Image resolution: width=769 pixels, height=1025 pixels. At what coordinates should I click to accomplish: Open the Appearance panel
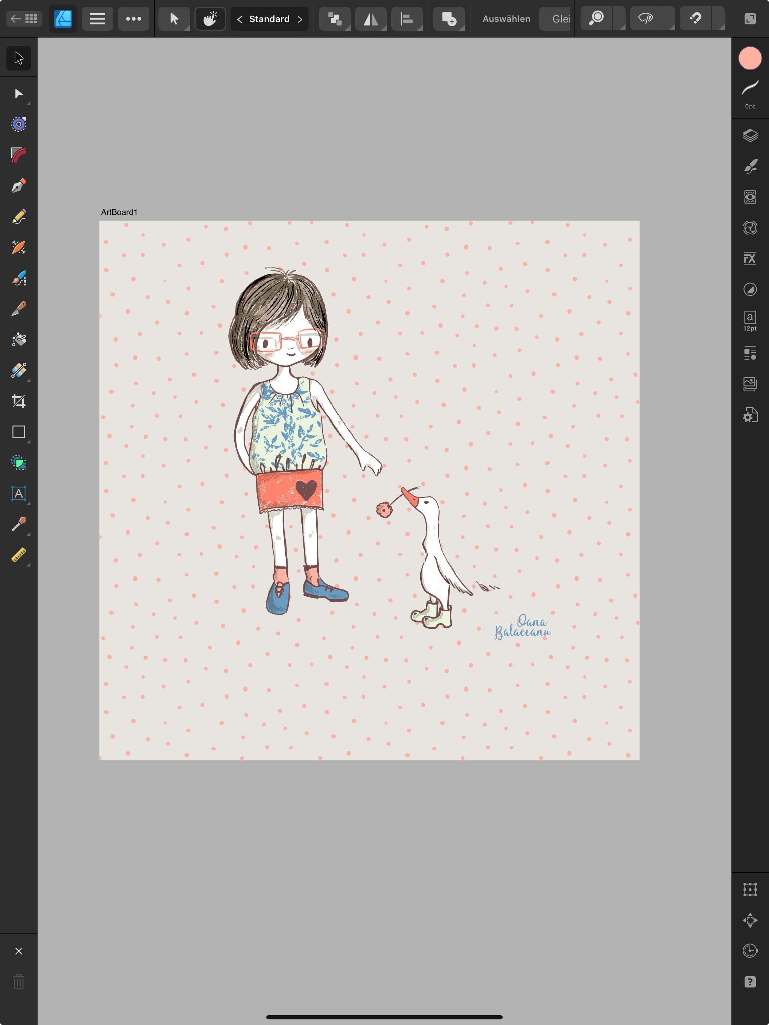tap(750, 197)
